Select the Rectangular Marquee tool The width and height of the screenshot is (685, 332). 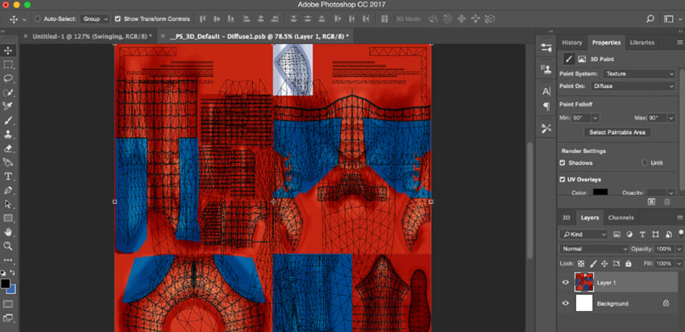[8, 64]
